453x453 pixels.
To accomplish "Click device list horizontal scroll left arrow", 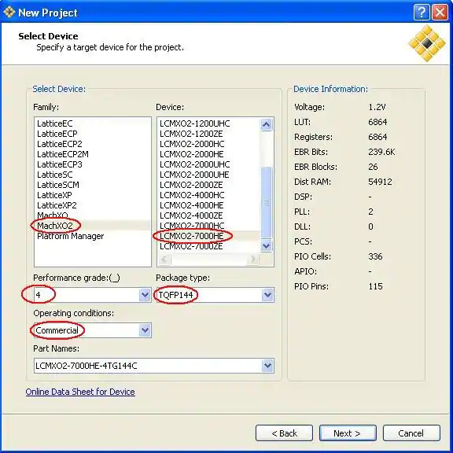I will point(164,260).
